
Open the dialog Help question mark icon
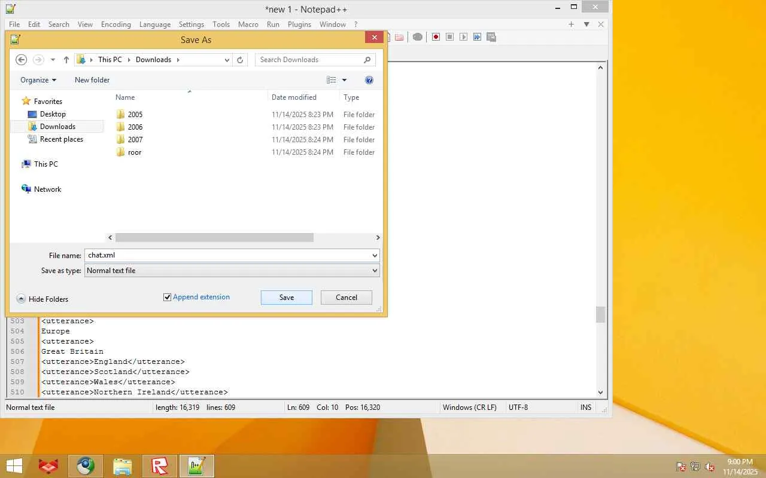369,80
